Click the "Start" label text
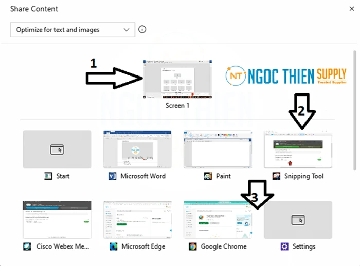The height and width of the screenshot is (266, 360). 63,176
